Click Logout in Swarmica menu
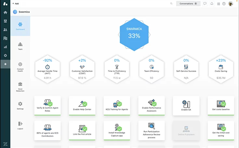Image resolution: width=239 pixels, height=148 pixels. [20, 126]
